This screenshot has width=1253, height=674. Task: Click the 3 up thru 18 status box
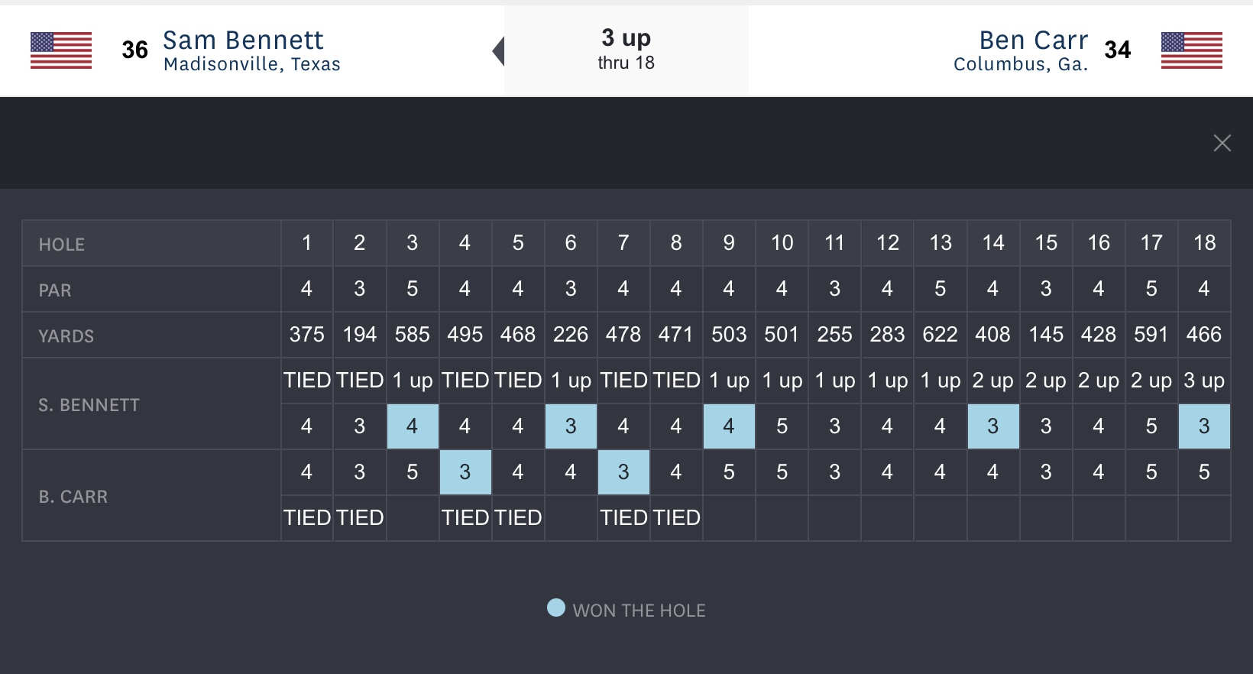tap(626, 50)
